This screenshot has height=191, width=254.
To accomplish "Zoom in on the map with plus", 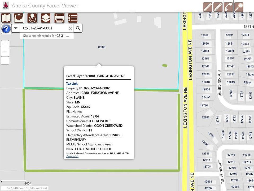I will 5,44.
